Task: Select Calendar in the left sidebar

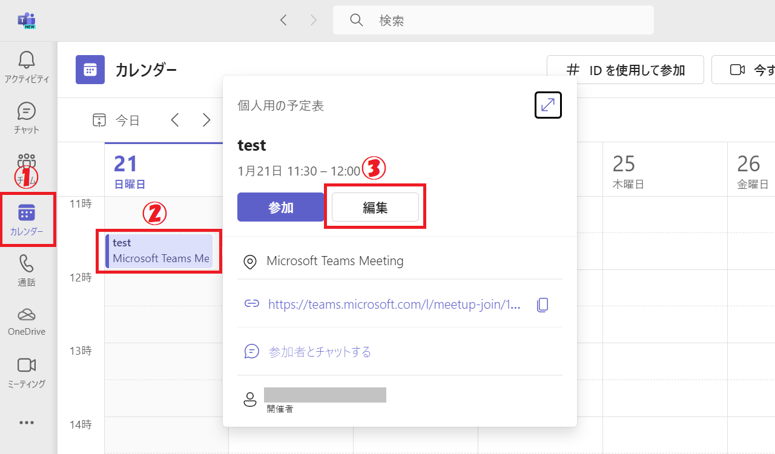Action: 27,219
